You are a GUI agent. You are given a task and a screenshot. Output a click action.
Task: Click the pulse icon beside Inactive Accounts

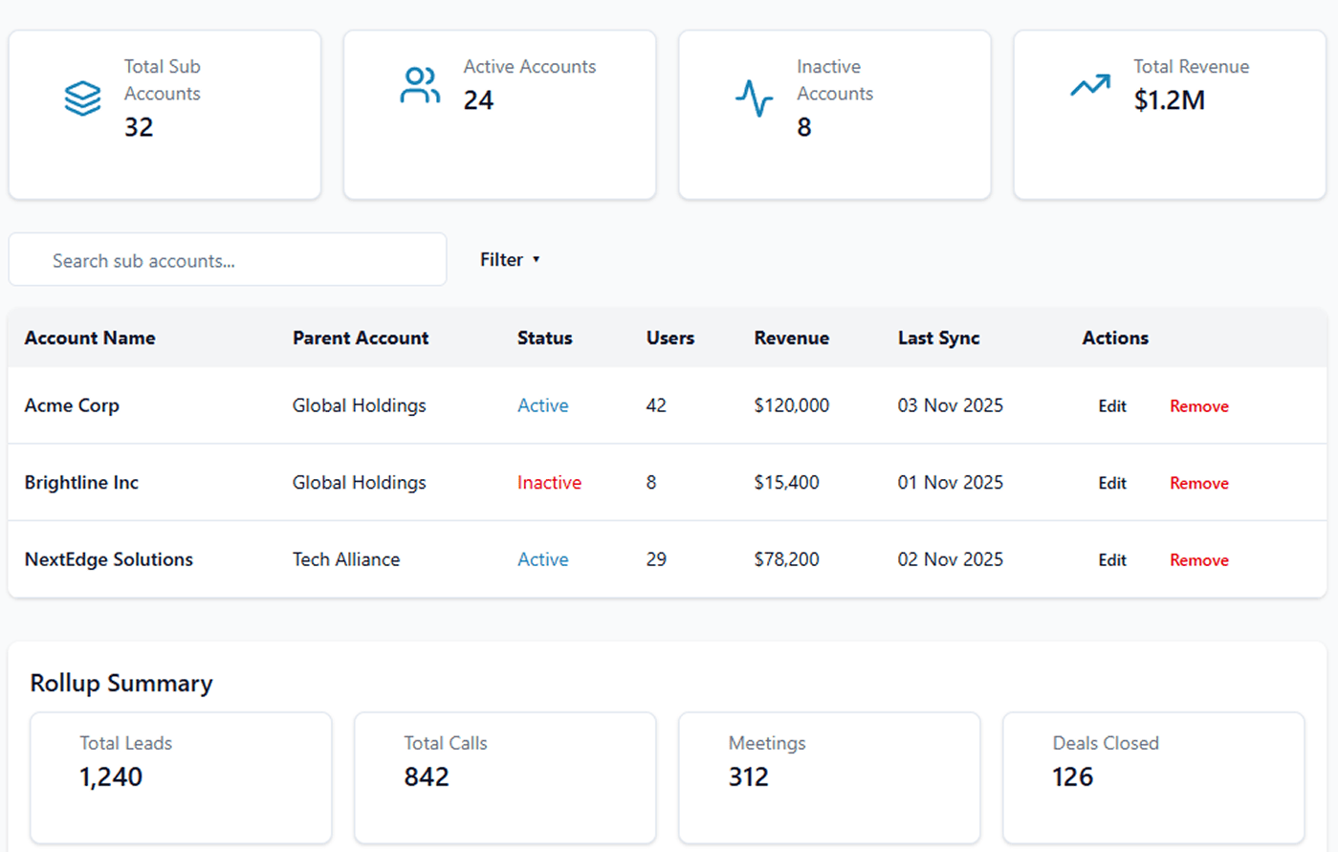[754, 98]
